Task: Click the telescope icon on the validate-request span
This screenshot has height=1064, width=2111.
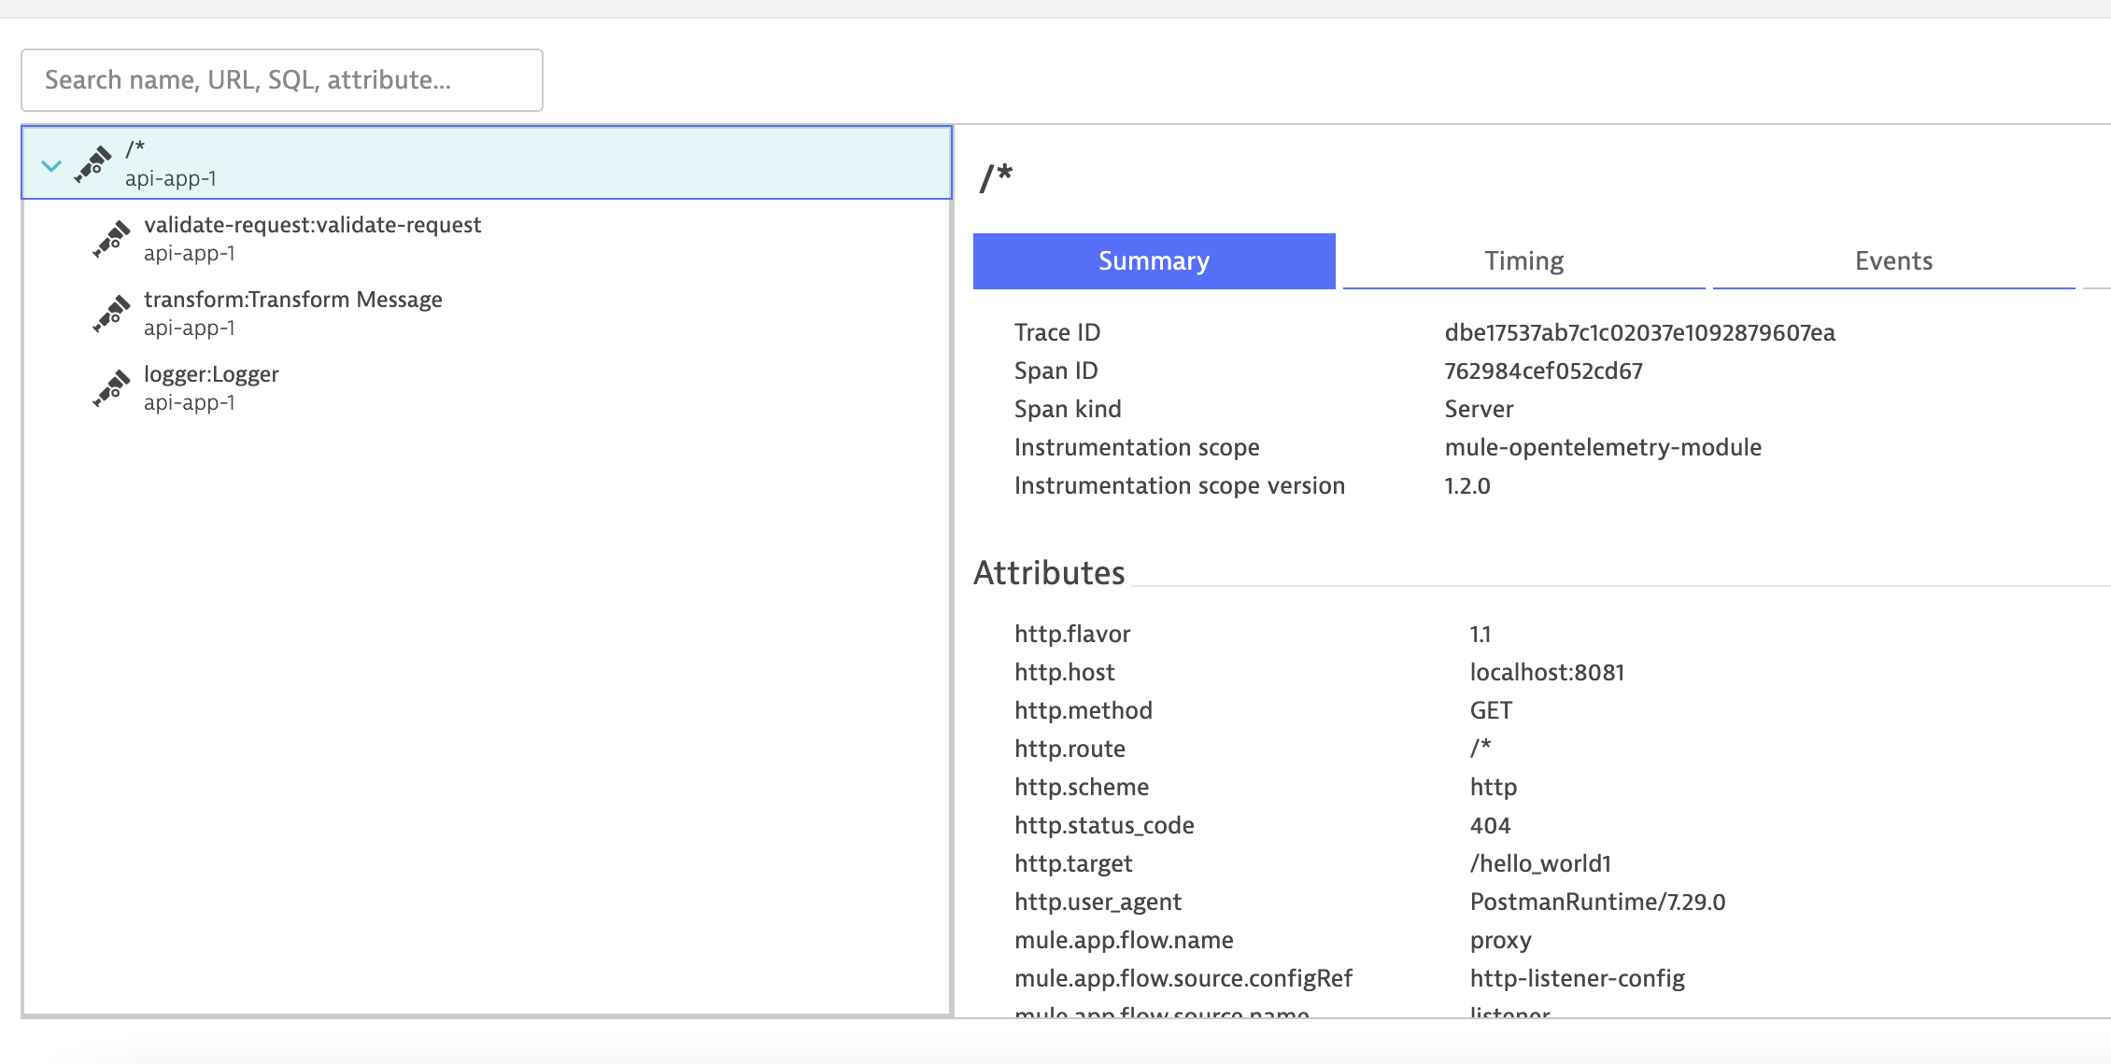Action: click(111, 239)
